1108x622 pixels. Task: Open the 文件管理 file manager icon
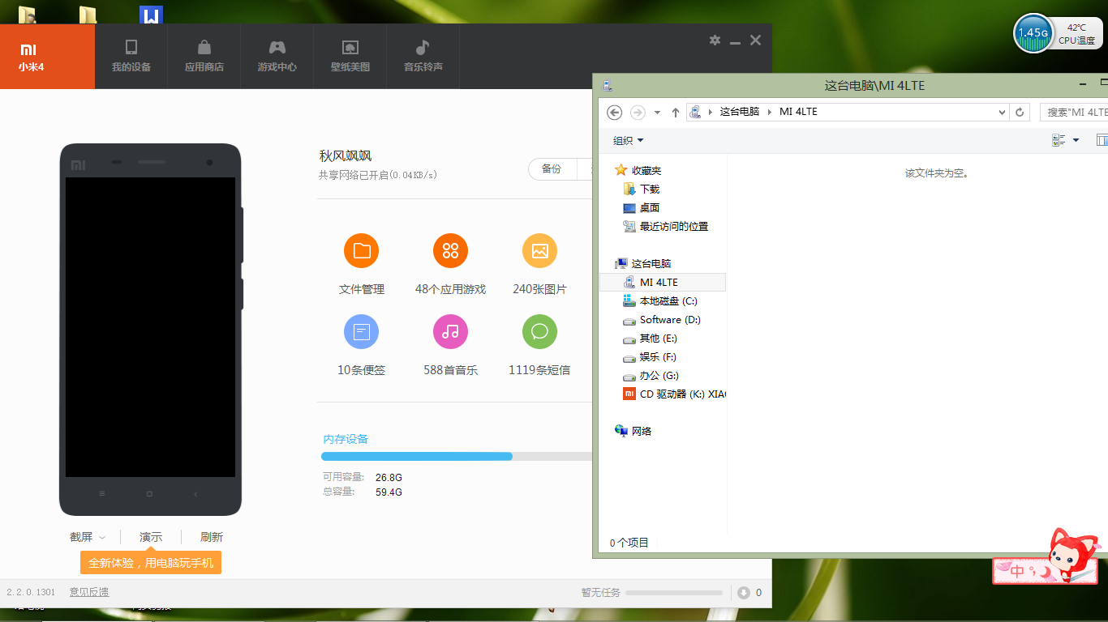pos(362,250)
